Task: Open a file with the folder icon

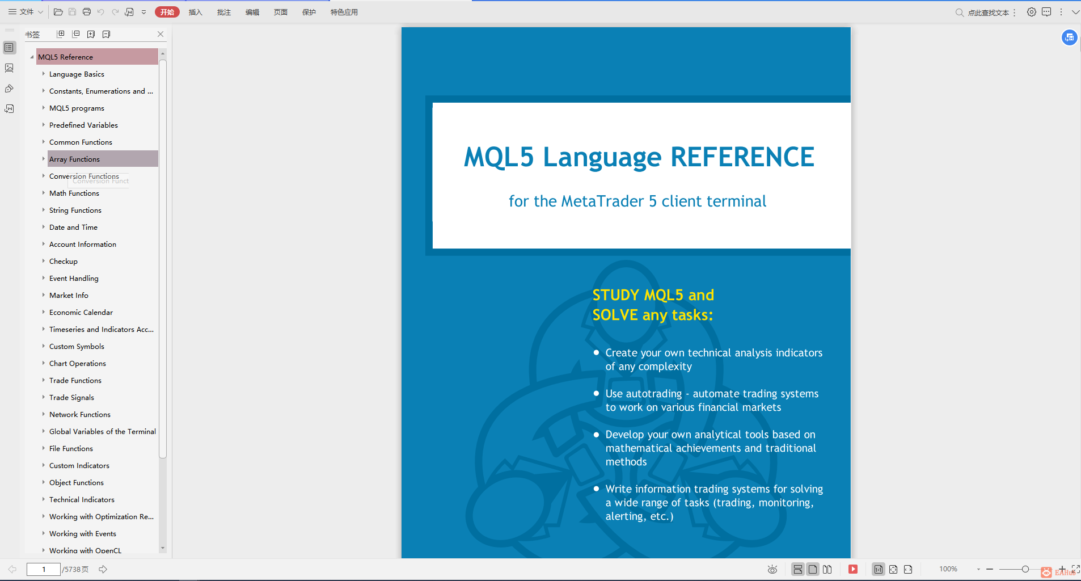Action: [58, 12]
